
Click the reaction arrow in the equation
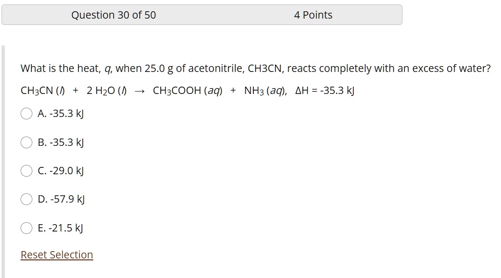[x=140, y=92]
